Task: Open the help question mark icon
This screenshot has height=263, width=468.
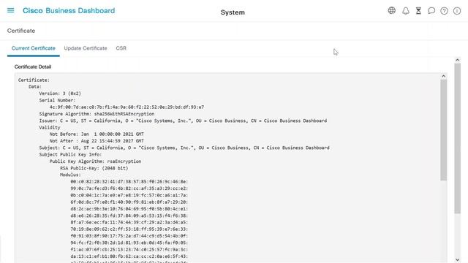Action: (444, 11)
